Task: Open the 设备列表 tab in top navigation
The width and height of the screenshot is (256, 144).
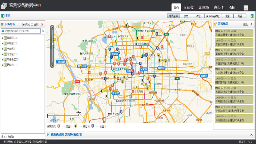Action: click(188, 7)
